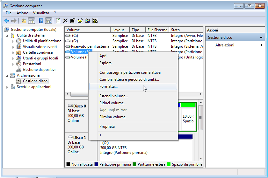Click the Stato column header
This screenshot has height=178, width=268.
[x=186, y=30]
